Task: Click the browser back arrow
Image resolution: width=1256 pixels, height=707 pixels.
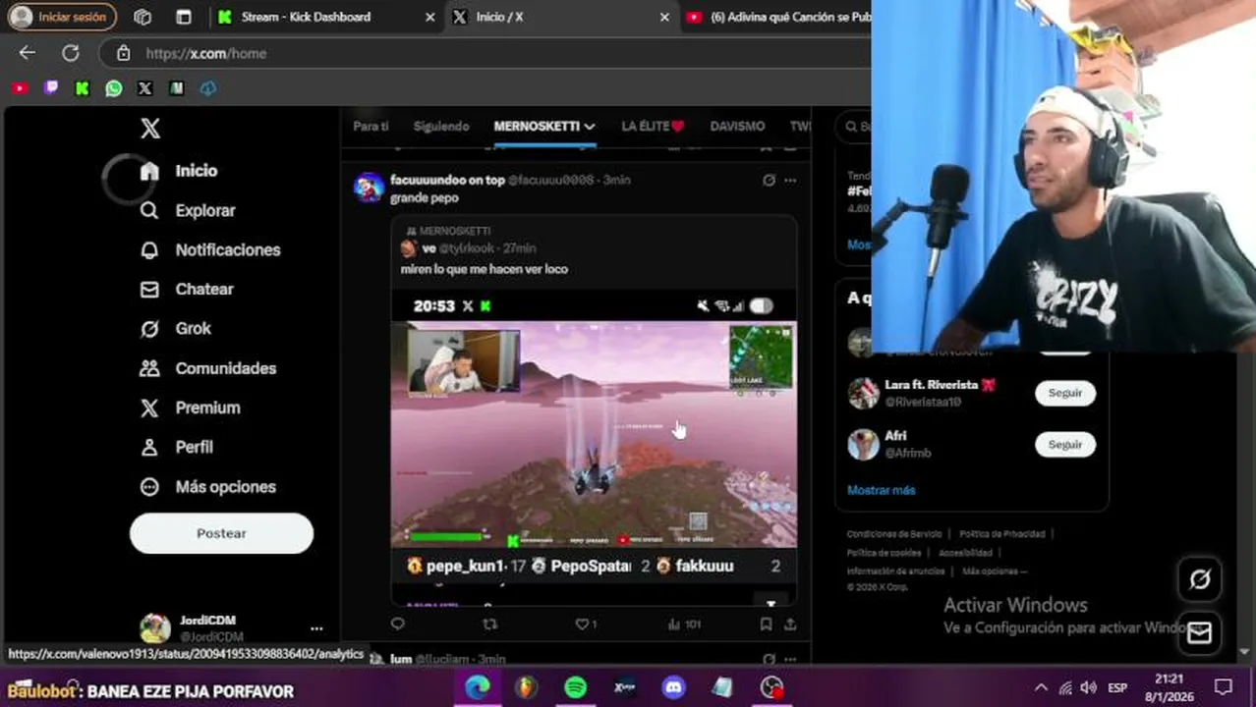Action: pyautogui.click(x=27, y=53)
